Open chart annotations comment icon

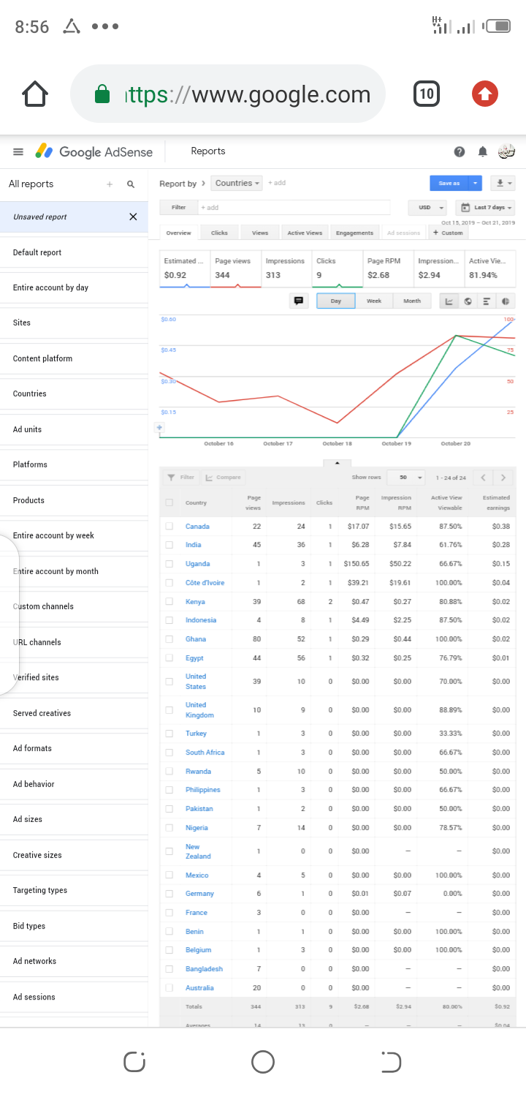point(299,301)
